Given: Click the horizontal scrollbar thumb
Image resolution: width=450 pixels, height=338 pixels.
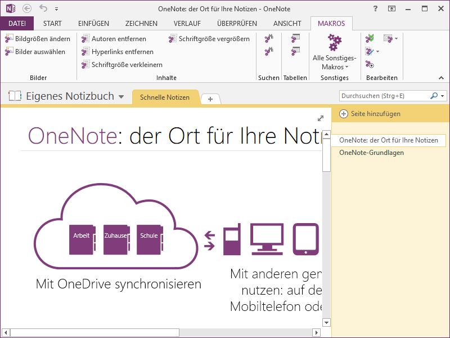Looking at the screenshot, I should (x=94, y=332).
